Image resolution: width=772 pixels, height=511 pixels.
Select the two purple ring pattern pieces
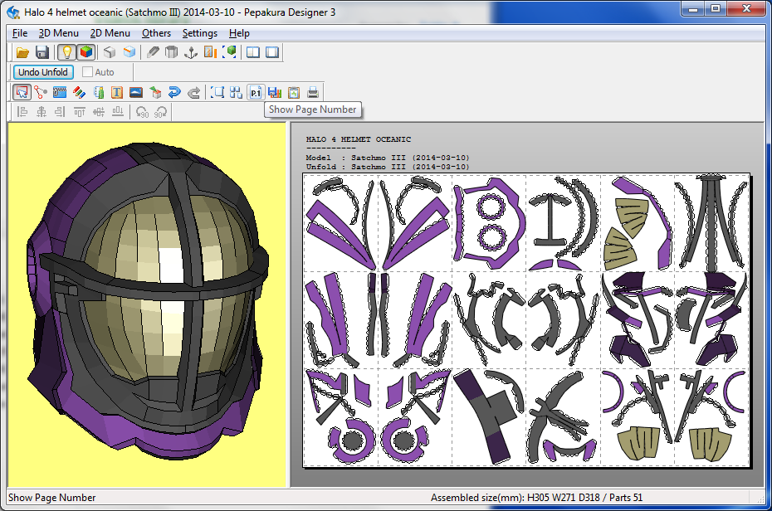coord(491,222)
